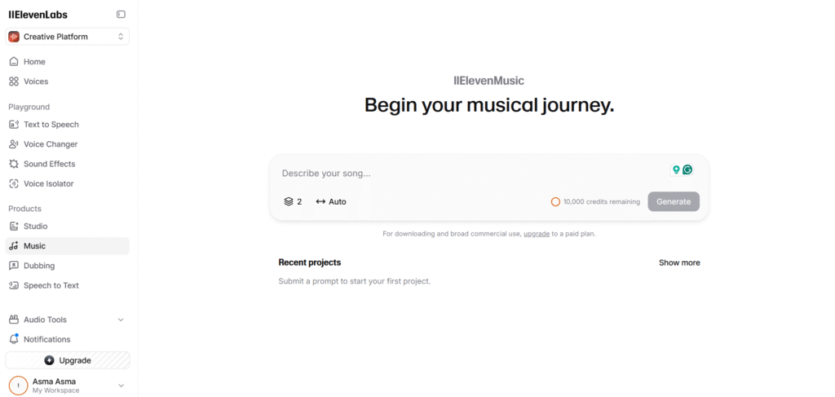835x397 pixels.
Task: Click the Grammarly icon in the prompt box
Action: (687, 170)
